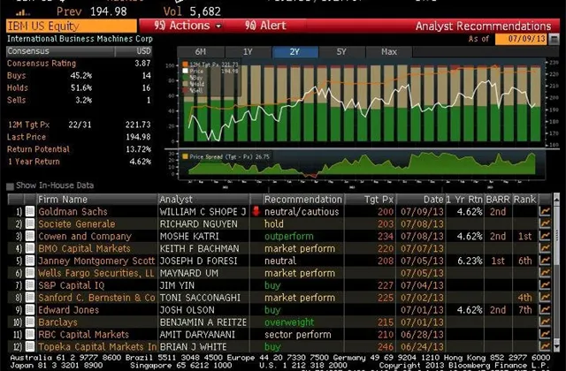Open Topeka Capital Markets firm link
The image size is (566, 371).
point(97,346)
